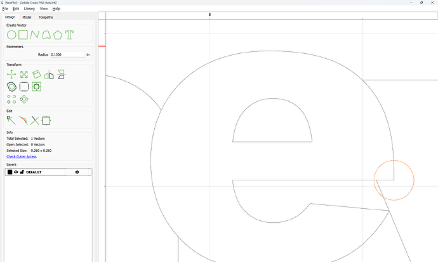Toggle visibility of the DEFAULT layer
This screenshot has width=438, height=262.
[17, 172]
